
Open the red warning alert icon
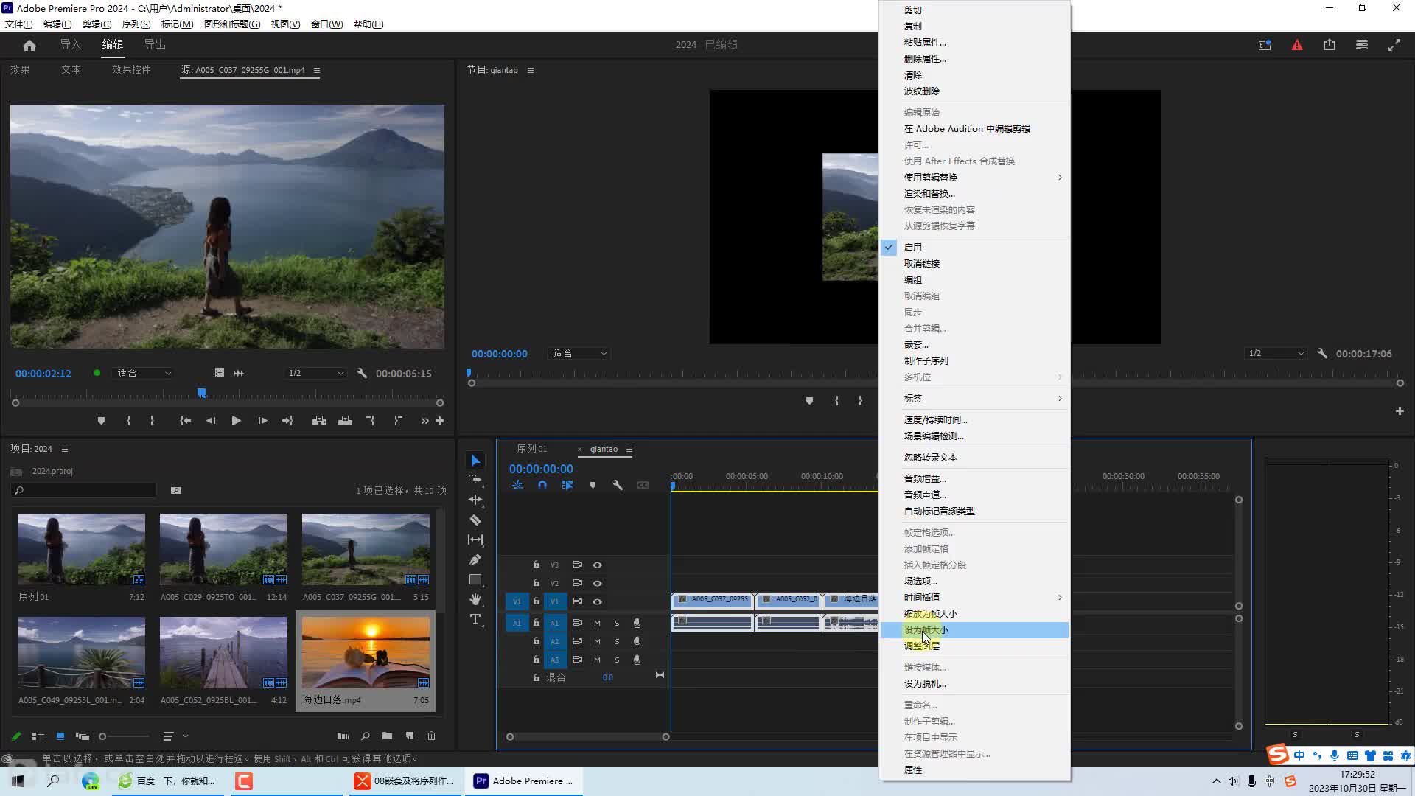point(1297,45)
